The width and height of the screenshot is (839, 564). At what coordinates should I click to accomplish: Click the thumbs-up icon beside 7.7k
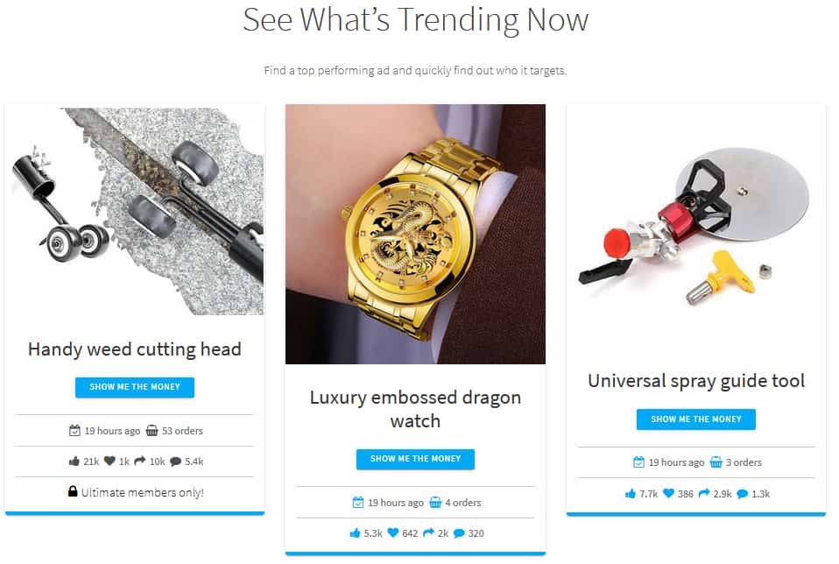631,493
